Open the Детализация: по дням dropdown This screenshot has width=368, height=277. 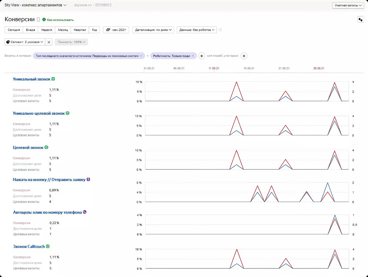tap(153, 30)
